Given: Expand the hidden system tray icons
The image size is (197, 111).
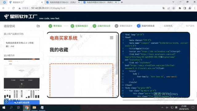Looking at the screenshot, I should (x=162, y=108).
